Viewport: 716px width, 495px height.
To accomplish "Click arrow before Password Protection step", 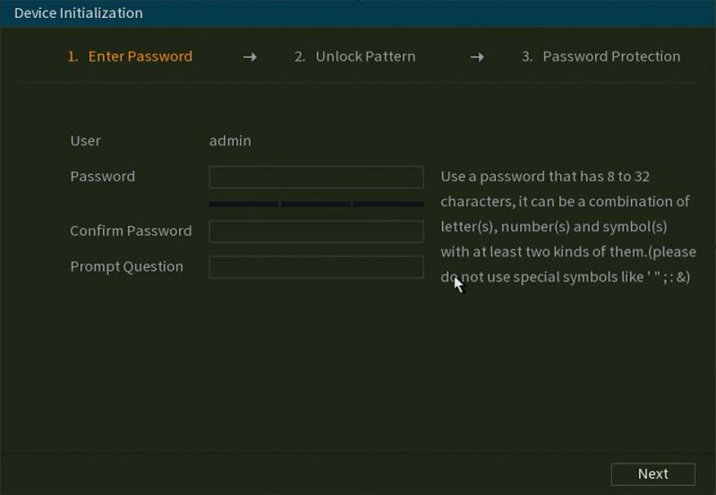I will coord(477,57).
